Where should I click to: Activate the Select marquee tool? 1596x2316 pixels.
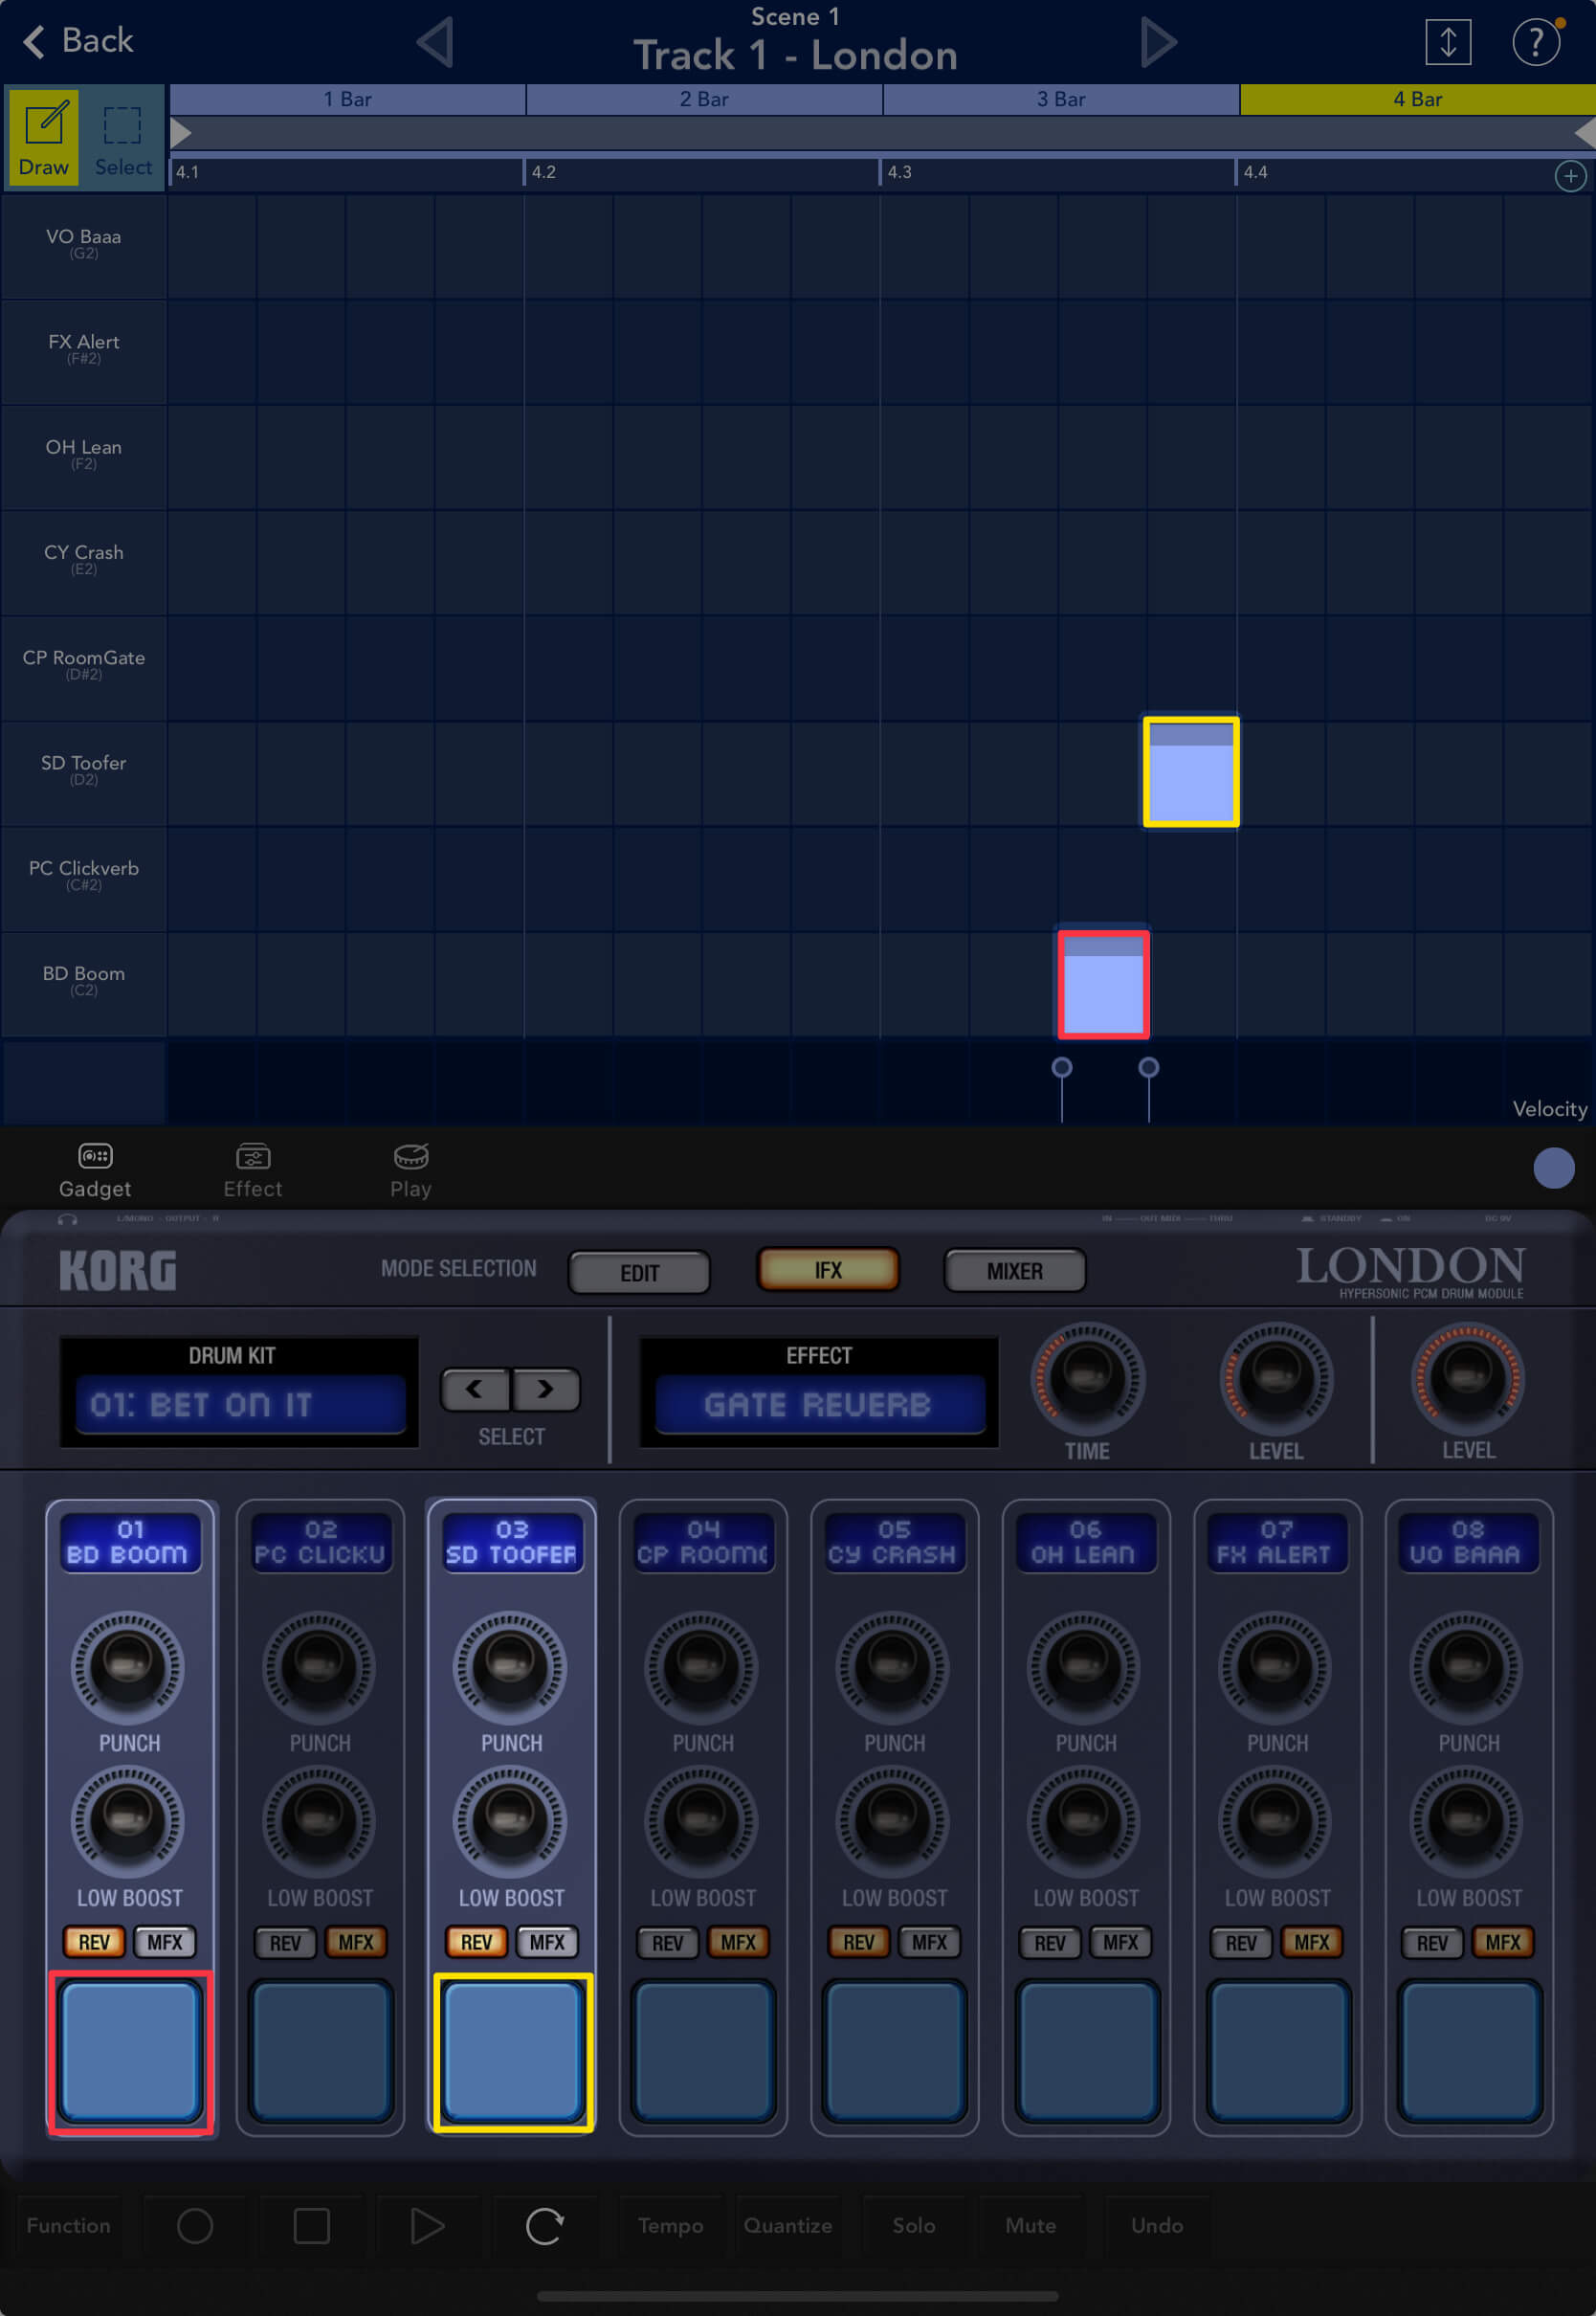point(123,136)
